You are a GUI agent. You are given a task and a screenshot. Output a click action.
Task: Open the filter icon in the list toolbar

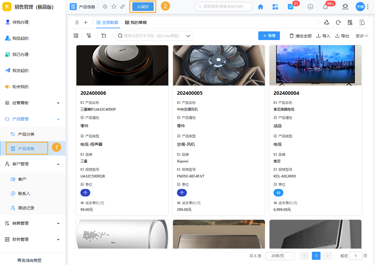point(89,35)
